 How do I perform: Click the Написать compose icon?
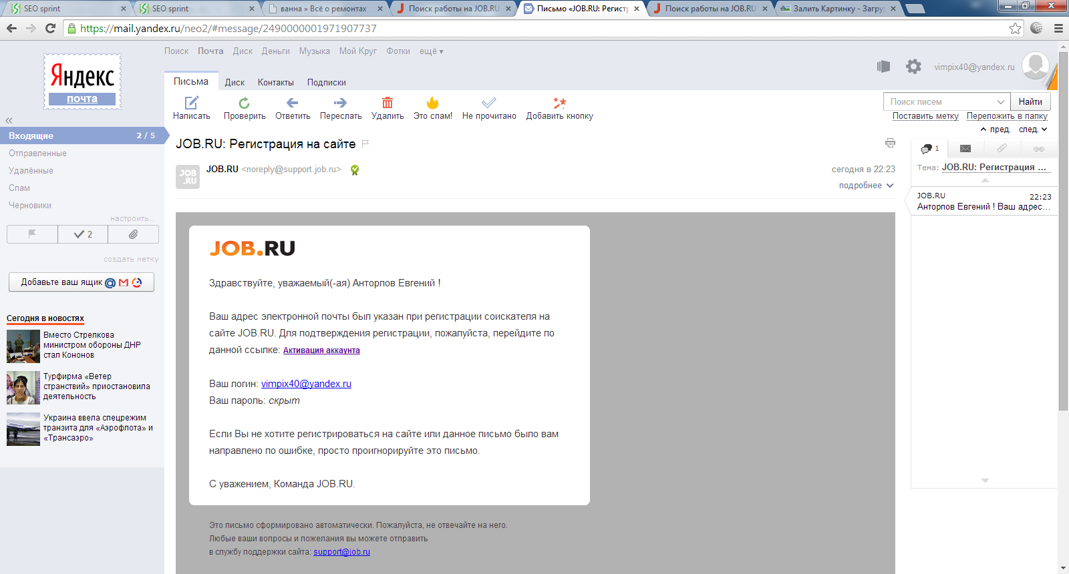pyautogui.click(x=192, y=102)
